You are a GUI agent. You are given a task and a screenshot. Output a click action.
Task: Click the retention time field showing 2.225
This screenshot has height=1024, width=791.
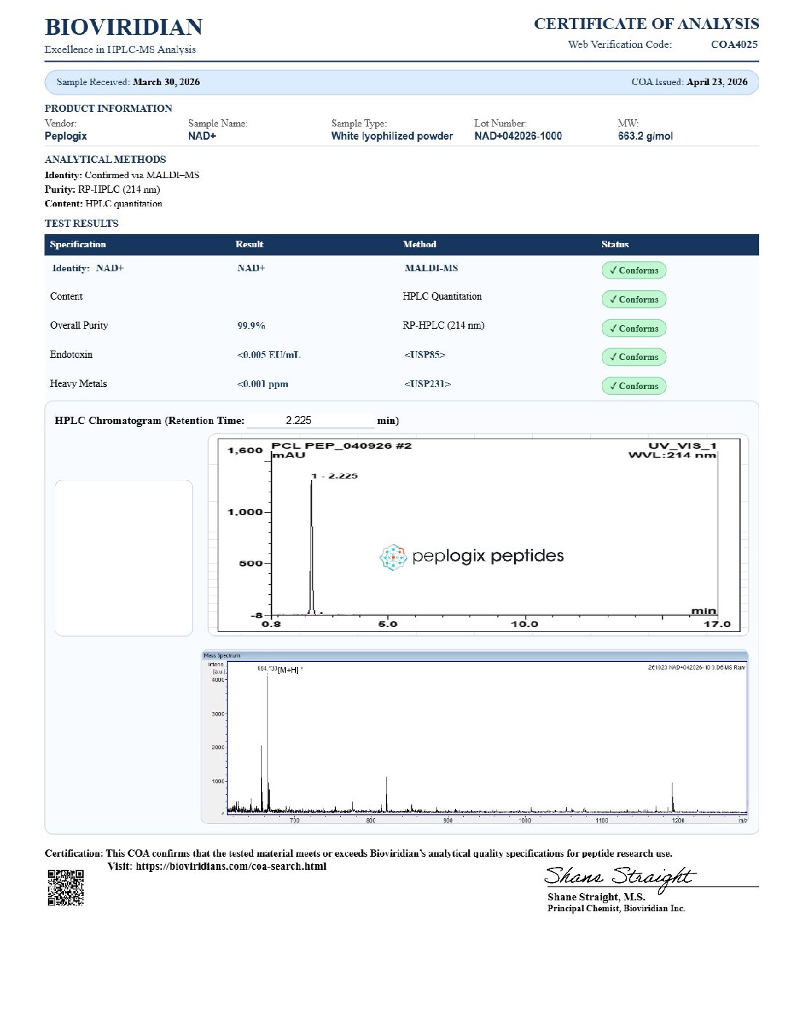tap(310, 420)
